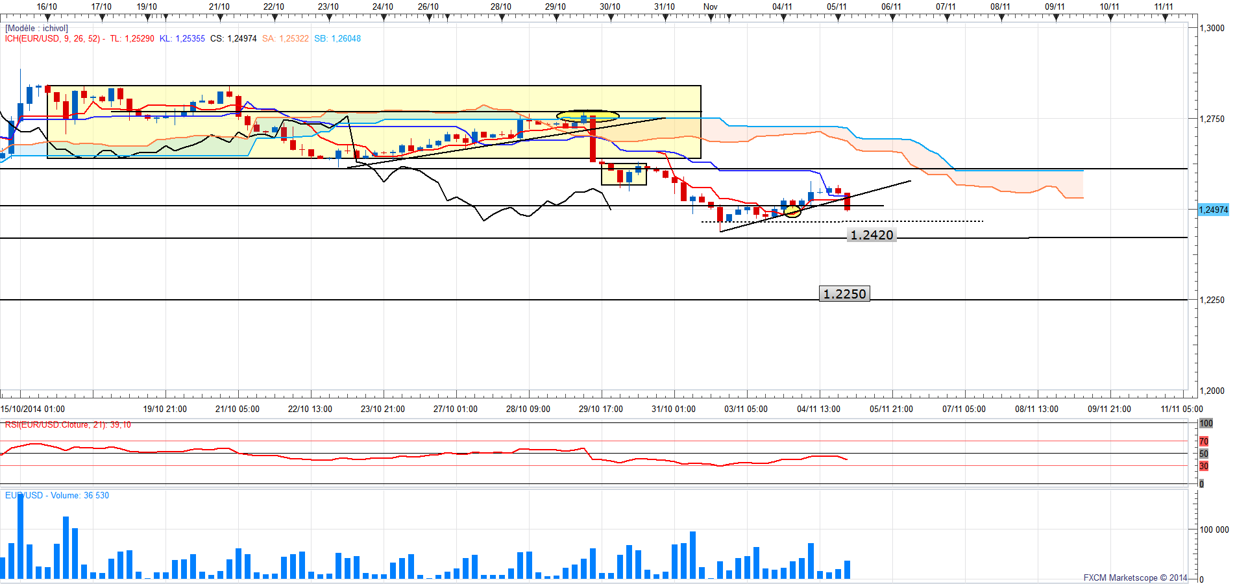Viewport: 1235px width, 584px height.
Task: Click the FXCM Marketscope © 2014 watermark
Action: [x=1135, y=578]
